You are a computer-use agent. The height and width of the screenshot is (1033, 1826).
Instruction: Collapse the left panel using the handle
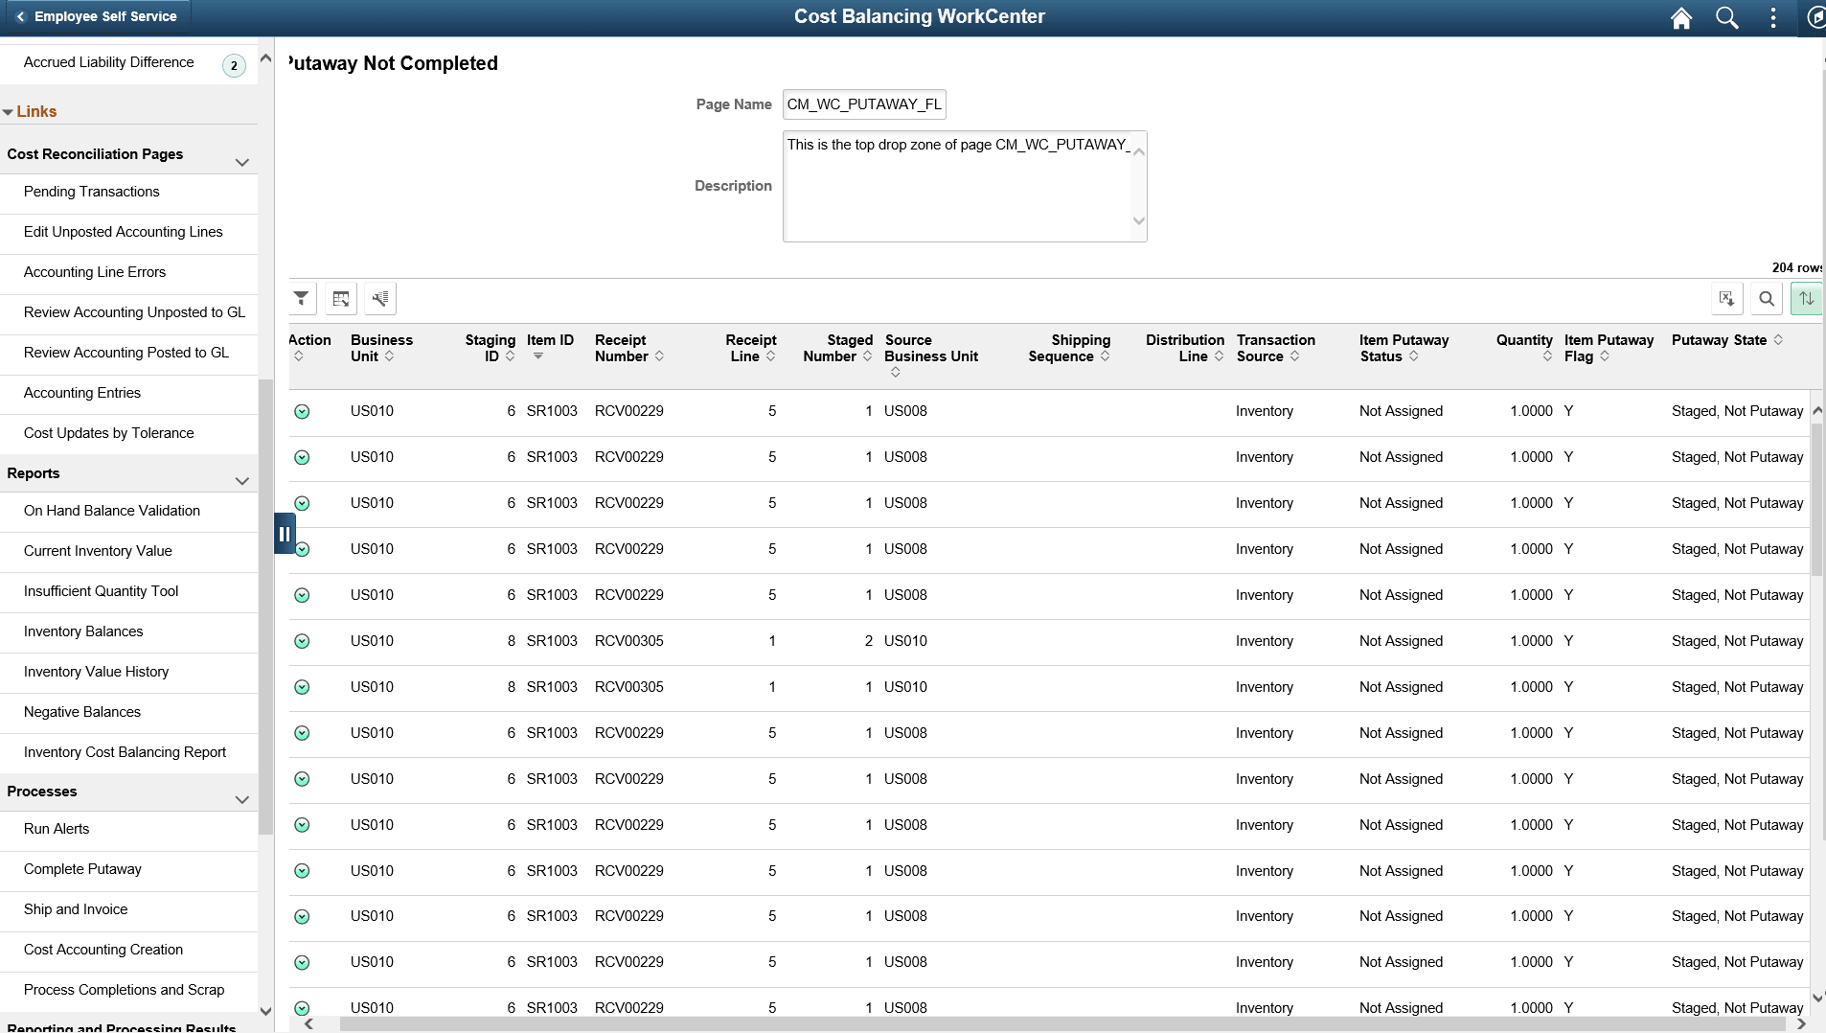[x=285, y=534]
